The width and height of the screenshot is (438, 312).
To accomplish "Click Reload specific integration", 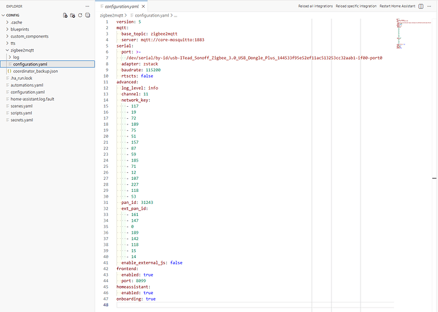I will coord(356,6).
